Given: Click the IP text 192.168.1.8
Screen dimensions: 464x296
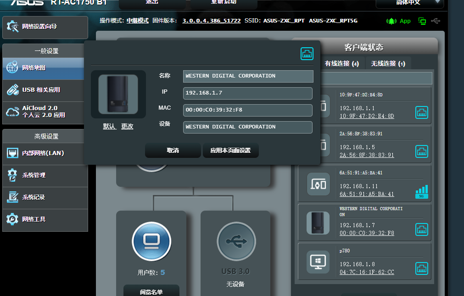Looking at the screenshot, I should [x=357, y=264].
